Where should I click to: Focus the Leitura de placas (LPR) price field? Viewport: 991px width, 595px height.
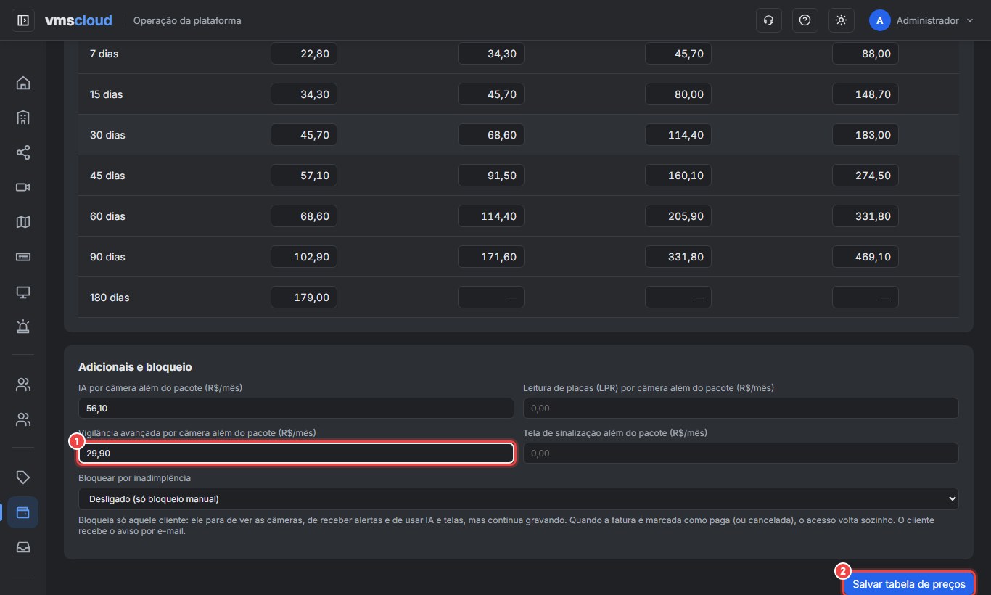(741, 409)
